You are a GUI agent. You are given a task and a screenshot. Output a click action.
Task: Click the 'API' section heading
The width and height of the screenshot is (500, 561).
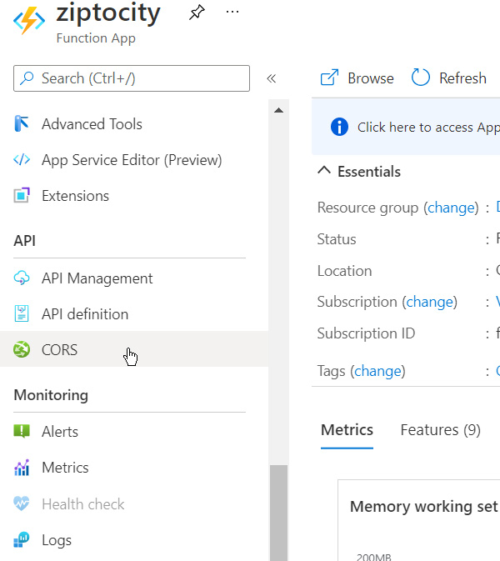(24, 241)
